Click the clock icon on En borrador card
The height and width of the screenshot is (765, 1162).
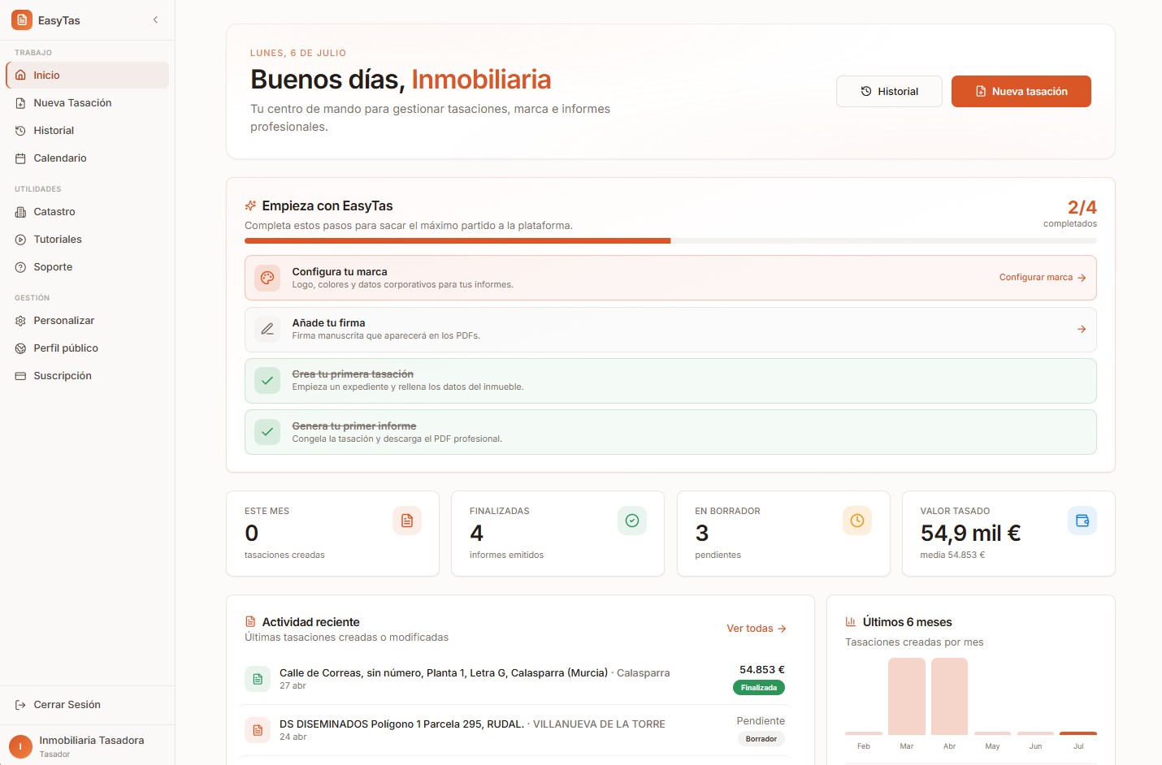coord(857,521)
